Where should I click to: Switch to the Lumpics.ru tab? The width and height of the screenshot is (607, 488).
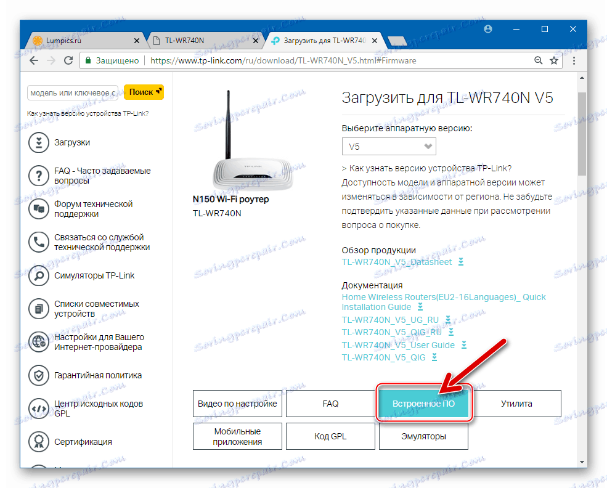(x=85, y=41)
